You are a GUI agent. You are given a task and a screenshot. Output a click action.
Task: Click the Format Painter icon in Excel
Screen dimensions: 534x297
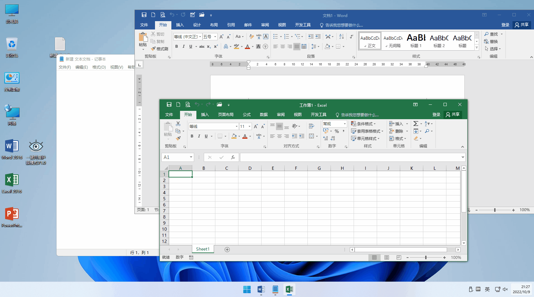pyautogui.click(x=178, y=138)
